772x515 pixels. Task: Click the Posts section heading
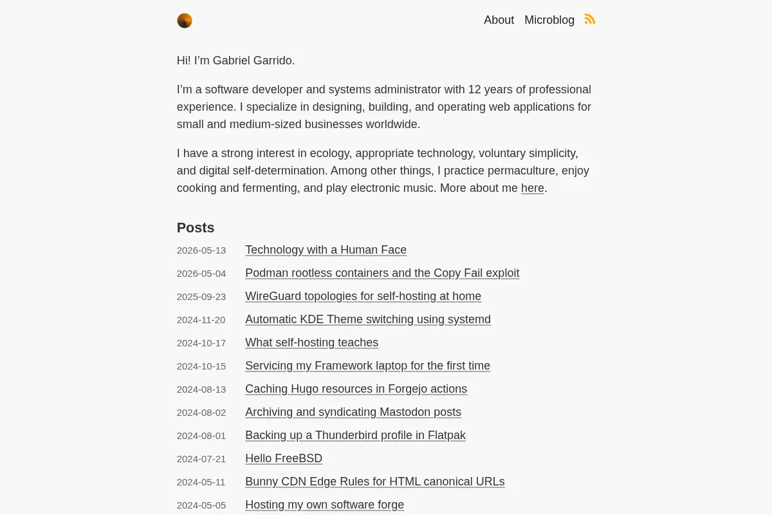[x=196, y=228]
